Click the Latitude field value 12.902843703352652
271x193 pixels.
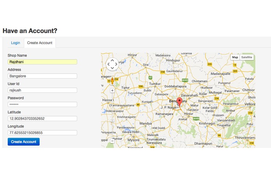point(43,118)
